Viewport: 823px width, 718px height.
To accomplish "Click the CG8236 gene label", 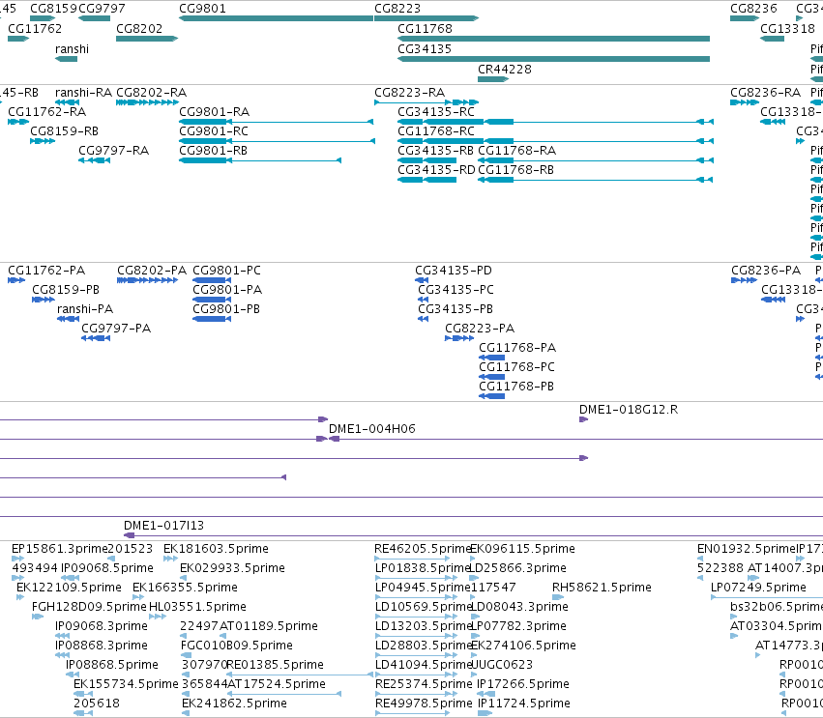I will tap(753, 9).
